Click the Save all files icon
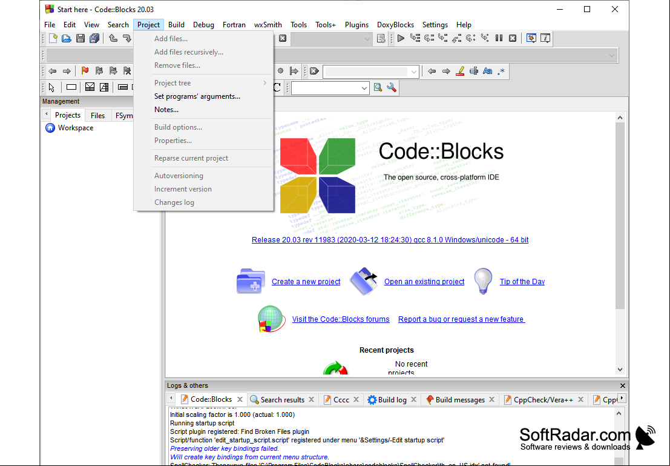The image size is (670, 466). pyautogui.click(x=94, y=39)
